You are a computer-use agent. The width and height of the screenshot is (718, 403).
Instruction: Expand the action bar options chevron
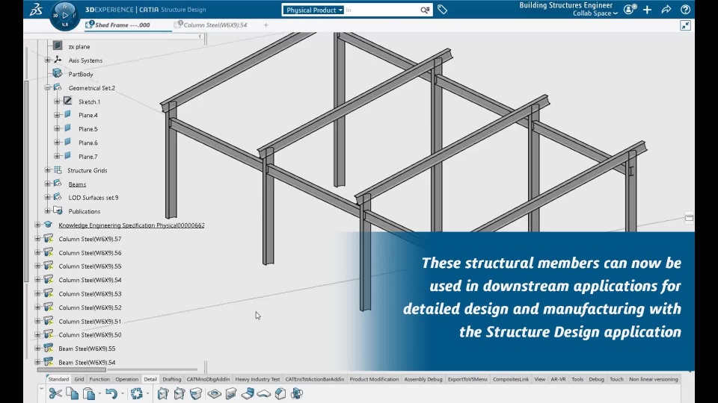41,389
